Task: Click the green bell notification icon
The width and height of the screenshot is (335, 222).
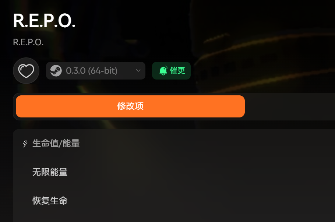Action: click(x=163, y=71)
